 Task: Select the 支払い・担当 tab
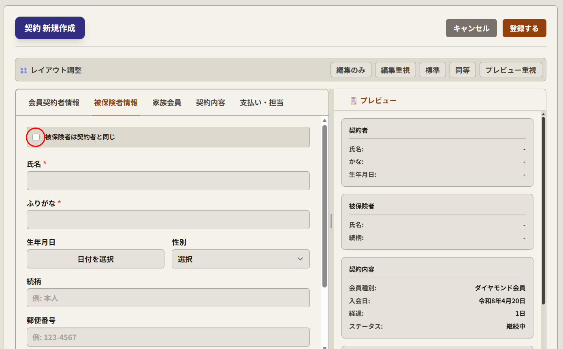point(261,103)
